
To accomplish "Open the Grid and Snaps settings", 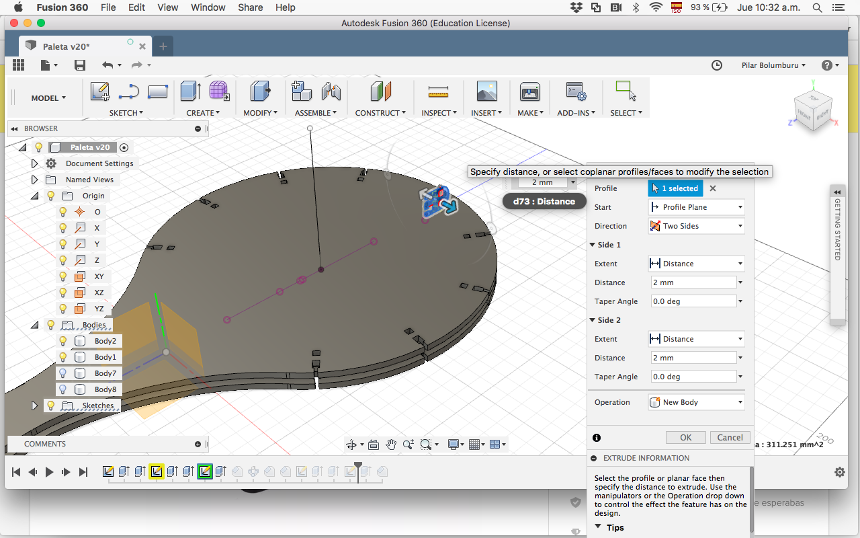I will pyautogui.click(x=474, y=445).
